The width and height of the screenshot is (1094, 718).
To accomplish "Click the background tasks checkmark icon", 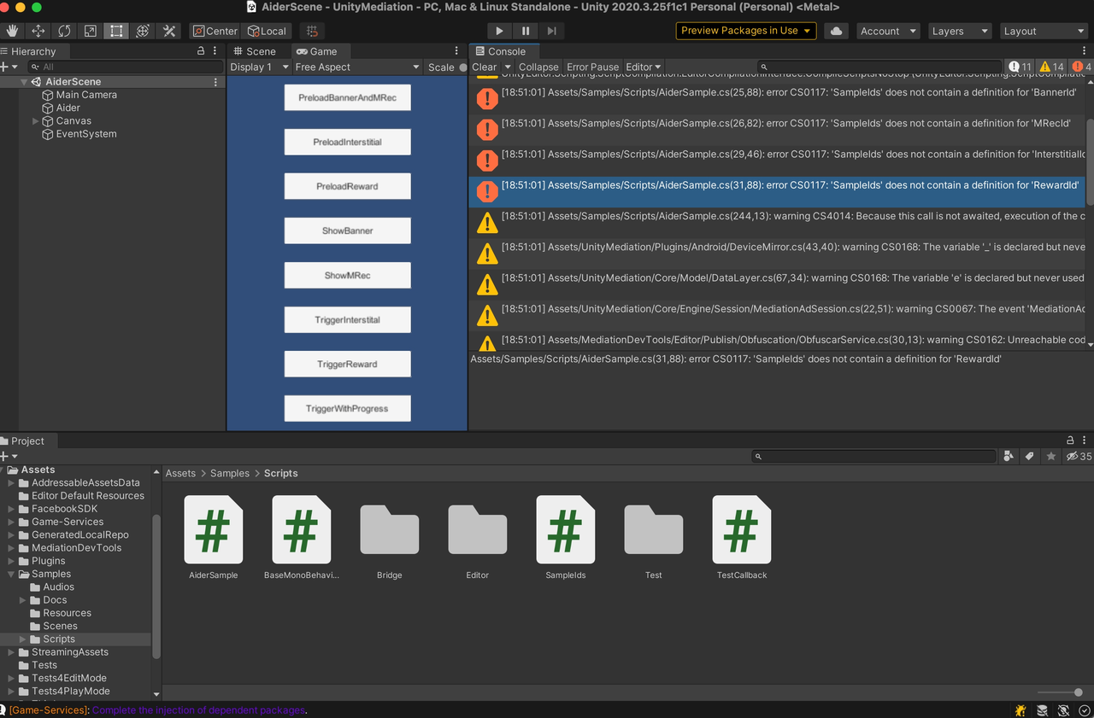I will (1084, 710).
